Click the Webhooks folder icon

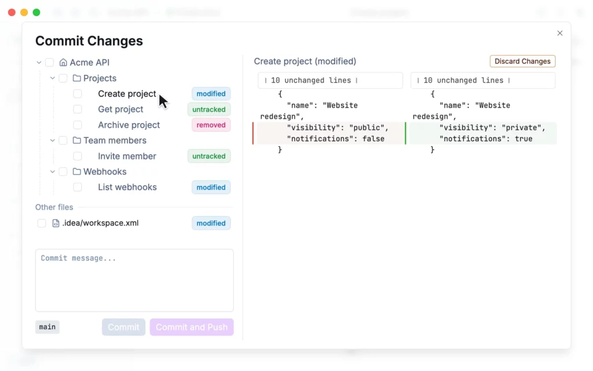point(77,172)
